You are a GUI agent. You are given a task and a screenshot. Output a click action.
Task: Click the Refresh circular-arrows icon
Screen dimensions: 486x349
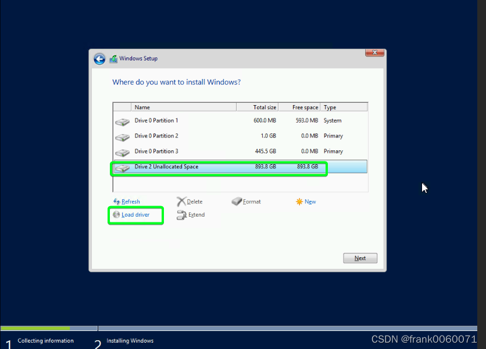point(117,202)
